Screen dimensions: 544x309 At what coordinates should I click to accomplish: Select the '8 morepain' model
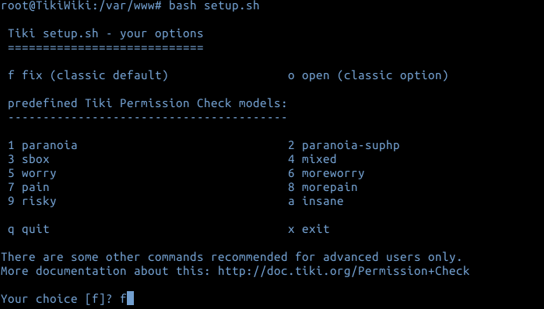[323, 187]
